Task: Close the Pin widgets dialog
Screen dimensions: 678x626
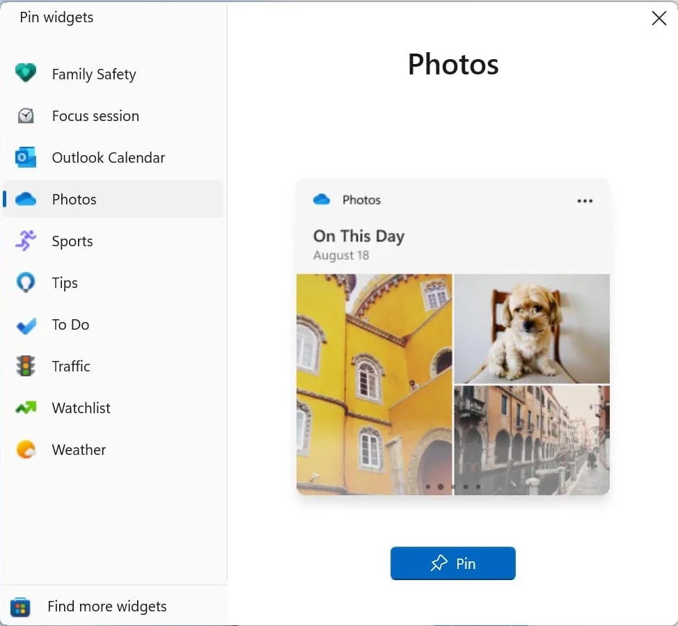Action: click(659, 18)
